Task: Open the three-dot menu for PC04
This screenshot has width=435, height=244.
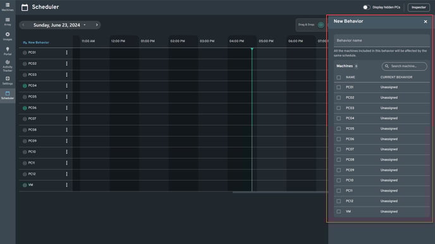Action: coord(66,86)
